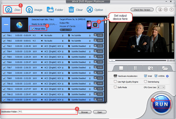Edit Title13 video
The image size is (176, 119).
pyautogui.click(x=99, y=99)
